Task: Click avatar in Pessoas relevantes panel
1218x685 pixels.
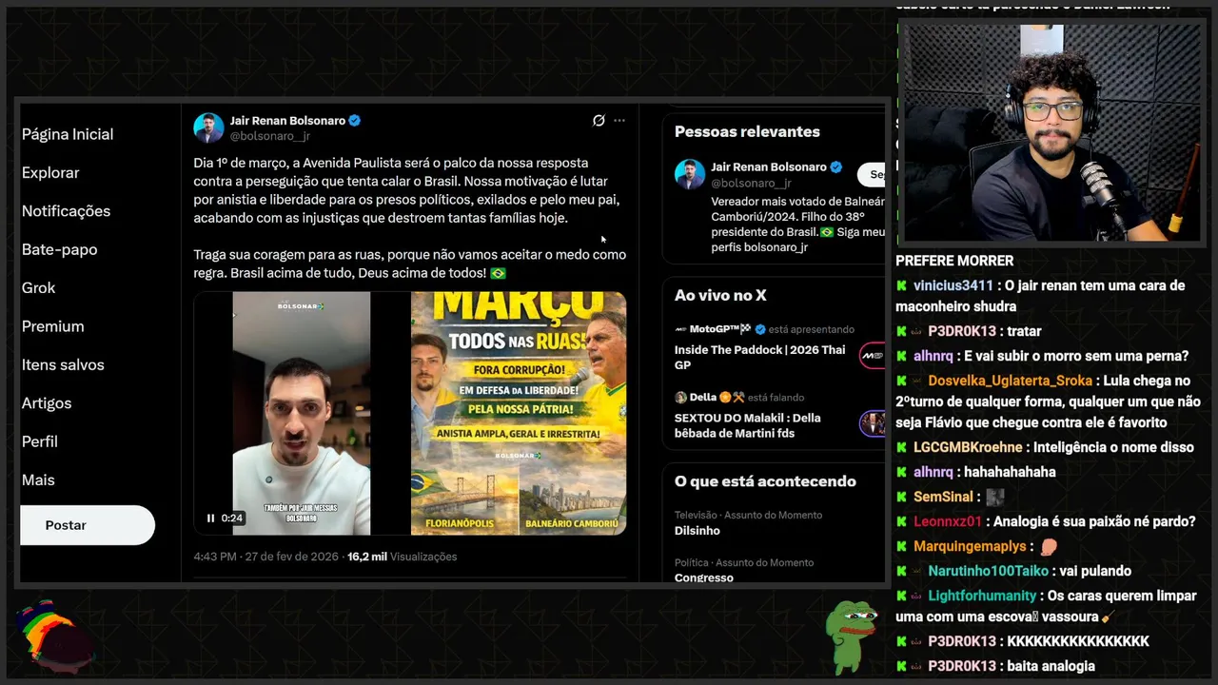Action: pos(690,174)
